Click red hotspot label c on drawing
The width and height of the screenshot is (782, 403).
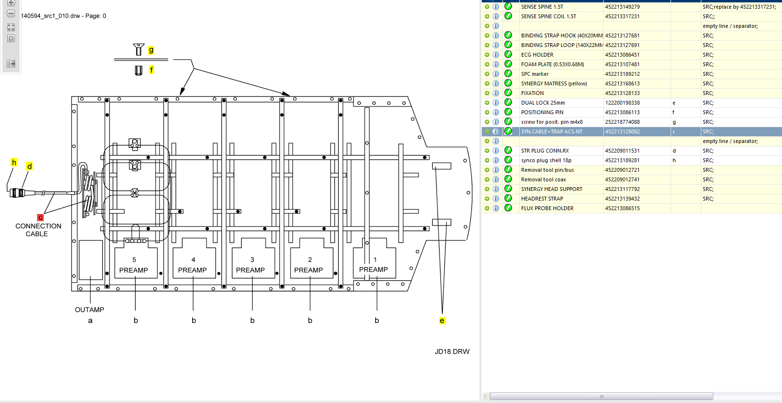[x=40, y=217]
